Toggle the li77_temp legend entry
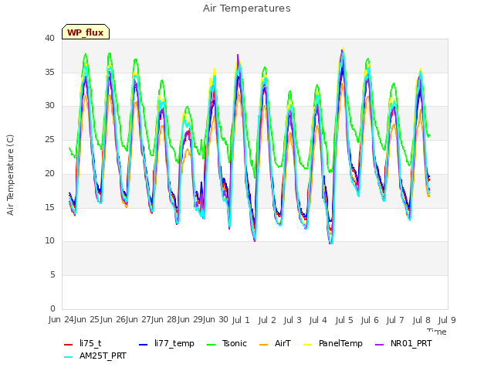The image size is (494, 371). click(x=167, y=343)
